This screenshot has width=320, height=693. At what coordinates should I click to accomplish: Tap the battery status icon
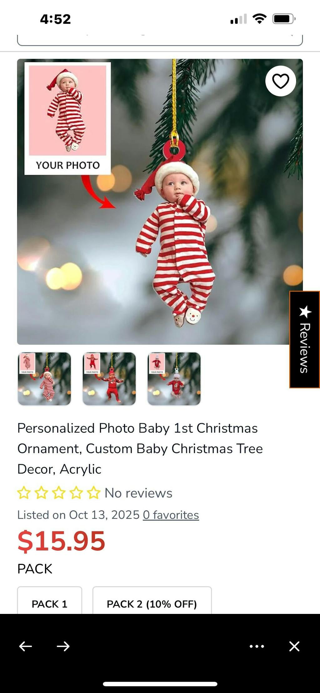point(284,19)
